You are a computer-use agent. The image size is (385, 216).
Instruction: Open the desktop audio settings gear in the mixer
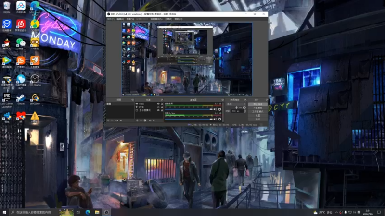[x=220, y=109]
